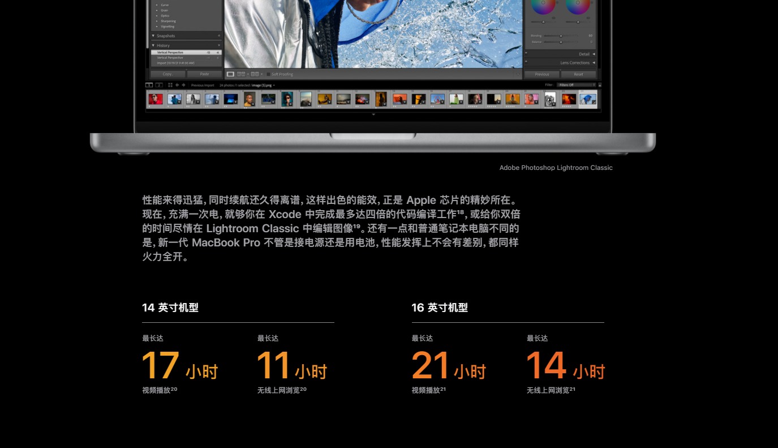Select the Vertical Perspective history entry
The height and width of the screenshot is (448, 778).
(170, 52)
